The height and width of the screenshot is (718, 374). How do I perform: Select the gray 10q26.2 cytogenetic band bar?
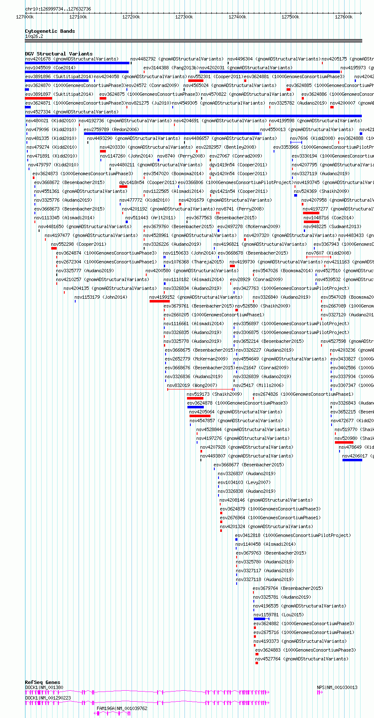[x=193, y=41]
